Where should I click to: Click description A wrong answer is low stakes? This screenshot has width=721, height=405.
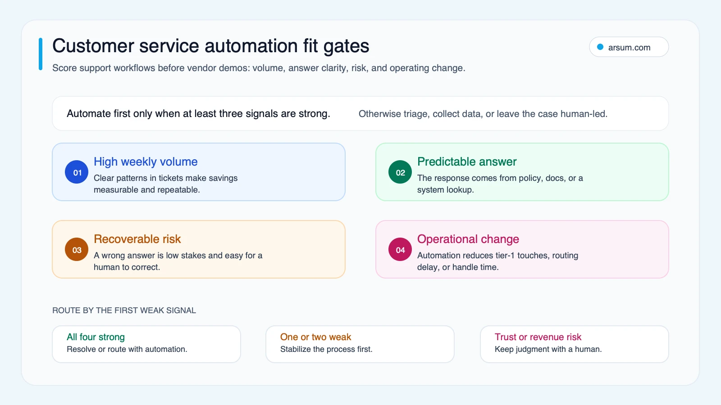coord(178,261)
